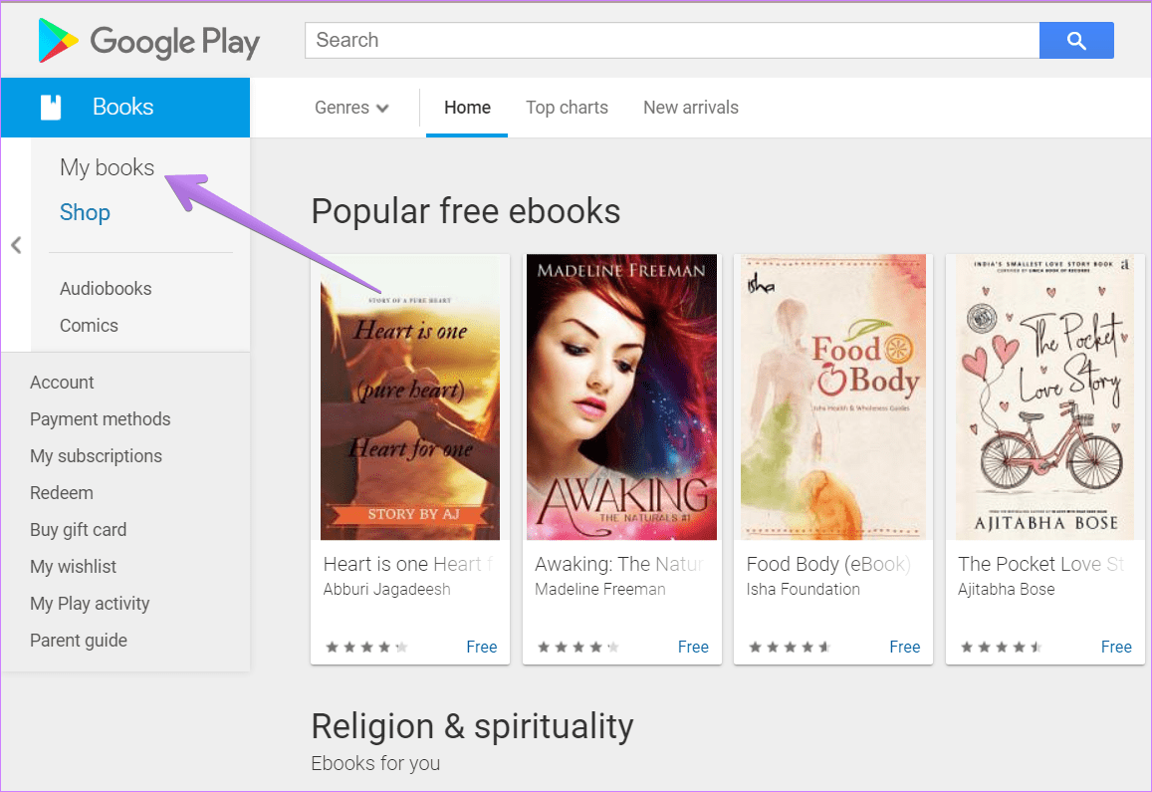
Task: Open My Play activity
Action: coord(90,603)
